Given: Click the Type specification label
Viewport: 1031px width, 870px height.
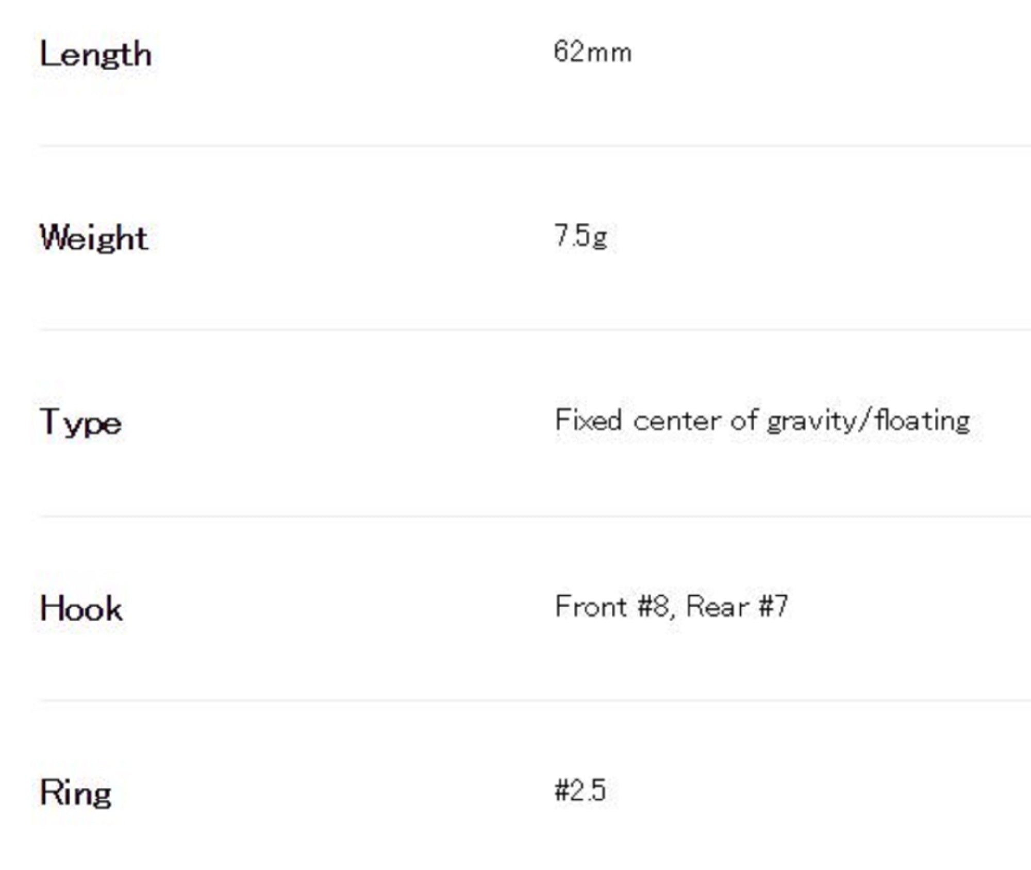Looking at the screenshot, I should (81, 423).
